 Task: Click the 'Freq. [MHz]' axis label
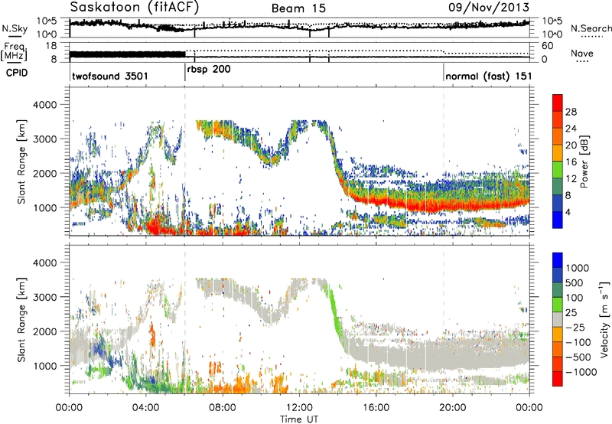pyautogui.click(x=15, y=52)
